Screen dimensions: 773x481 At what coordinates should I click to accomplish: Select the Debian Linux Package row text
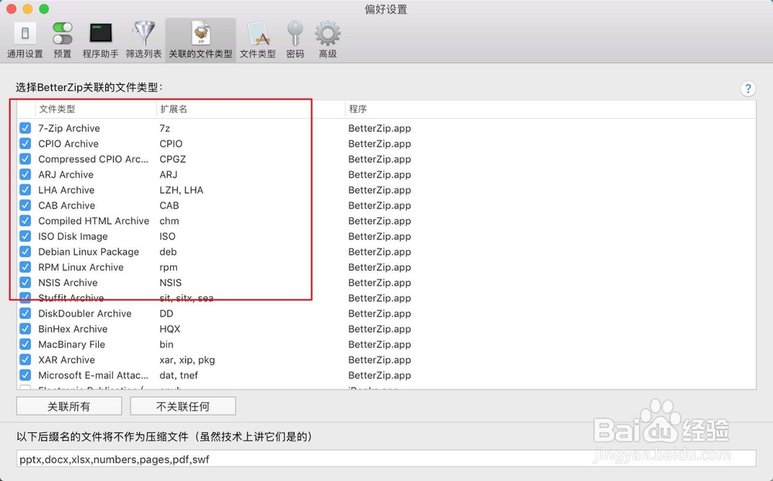coord(89,252)
